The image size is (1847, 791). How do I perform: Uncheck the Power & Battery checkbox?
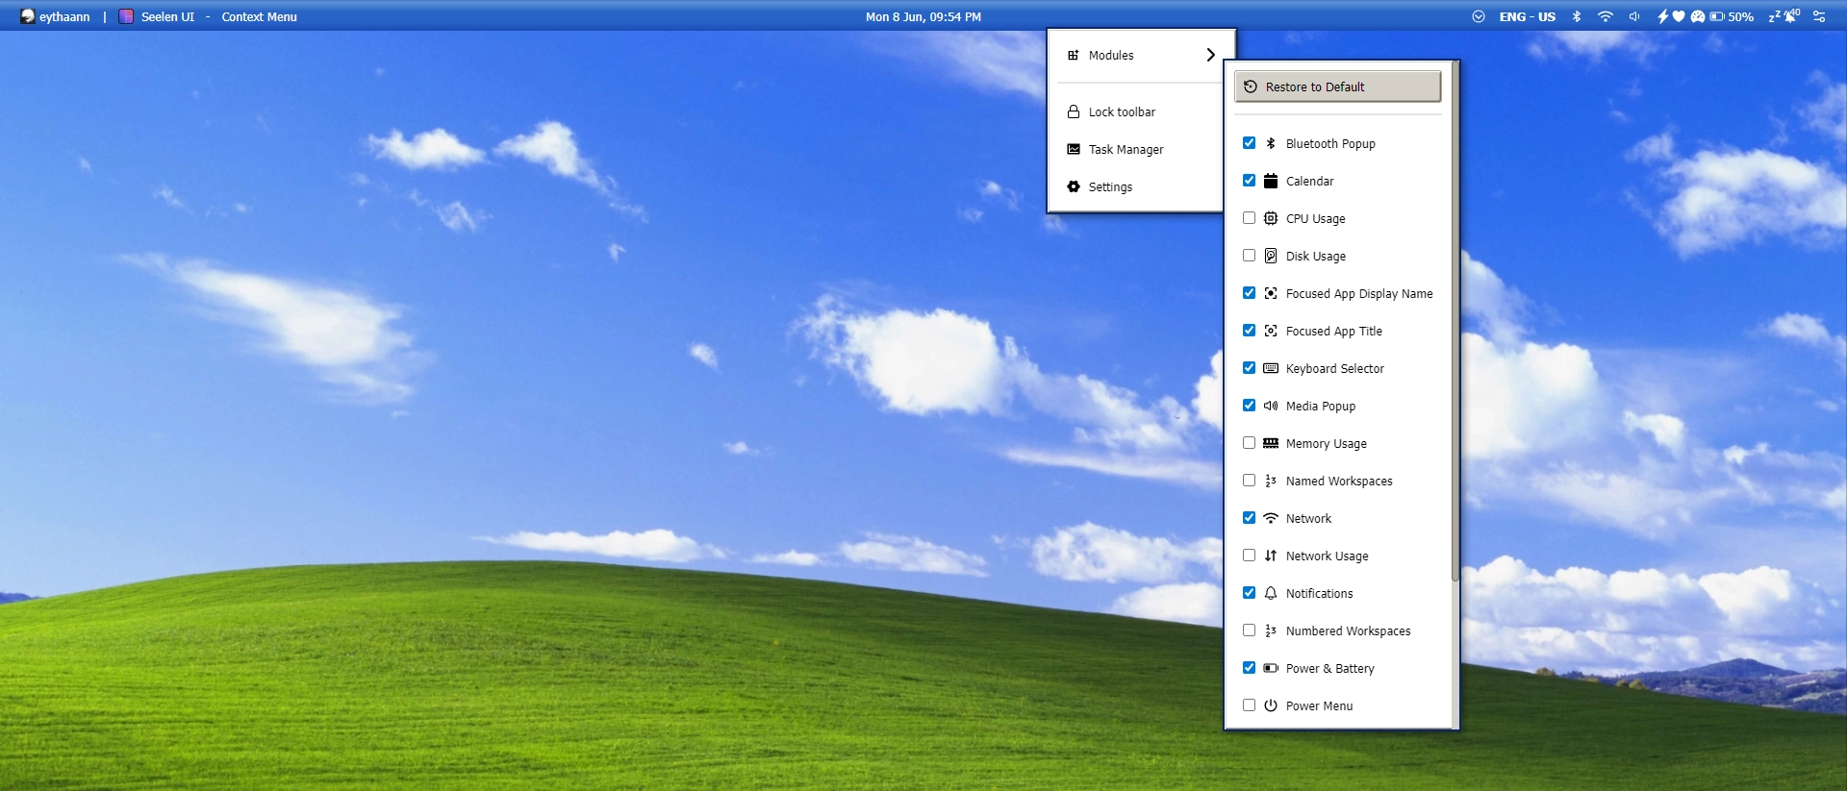1249,668
